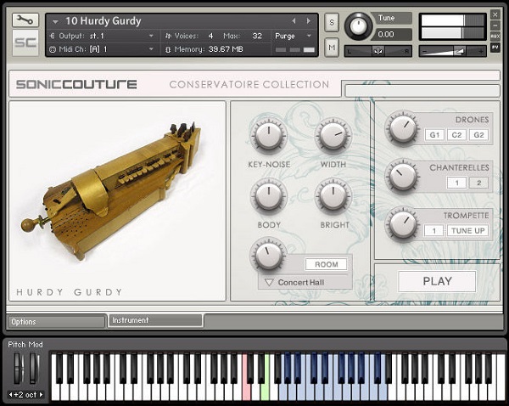The image size is (509, 406).
Task: Click the DRONES level knob
Action: (403, 128)
